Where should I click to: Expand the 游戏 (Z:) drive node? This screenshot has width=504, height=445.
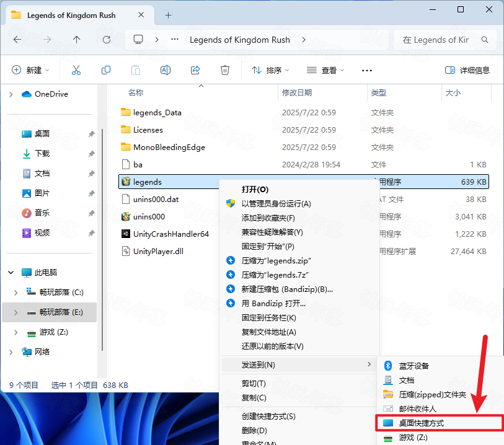[15, 332]
